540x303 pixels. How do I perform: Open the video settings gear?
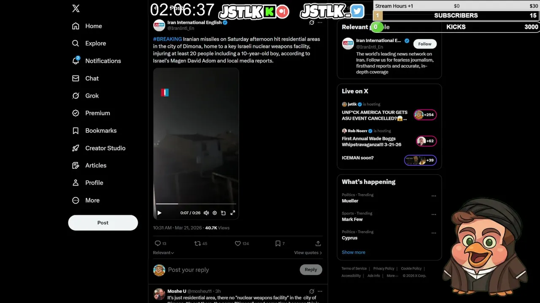pyautogui.click(x=215, y=213)
